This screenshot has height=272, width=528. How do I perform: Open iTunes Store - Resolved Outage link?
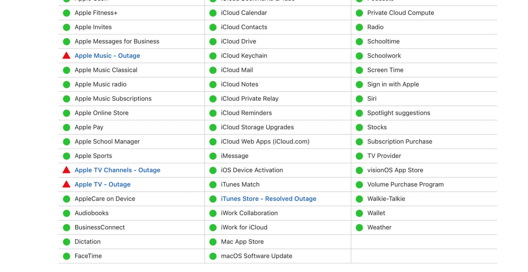coord(268,199)
